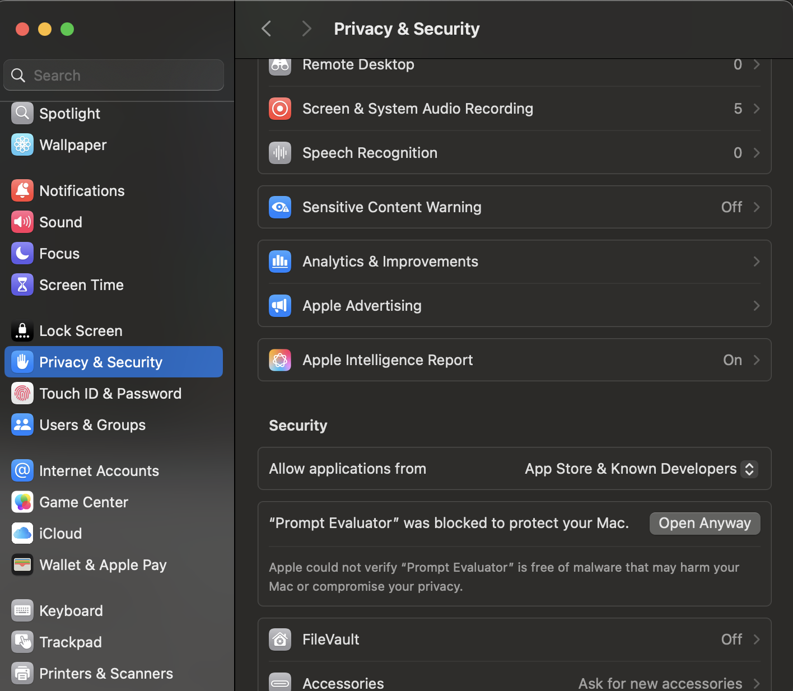Image resolution: width=793 pixels, height=691 pixels.
Task: Select the Apple Advertising megaphone icon
Action: coord(280,306)
